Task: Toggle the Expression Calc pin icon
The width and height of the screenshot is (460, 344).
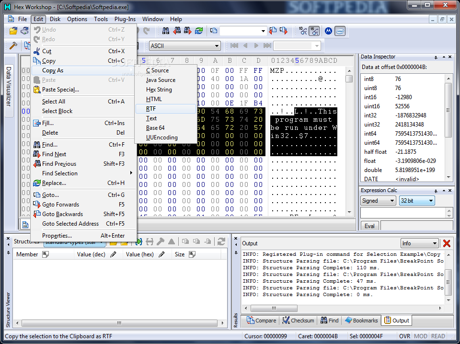Action: point(436,191)
